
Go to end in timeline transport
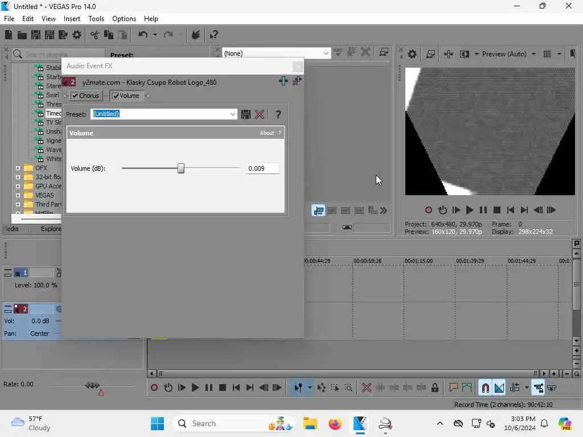click(x=250, y=388)
